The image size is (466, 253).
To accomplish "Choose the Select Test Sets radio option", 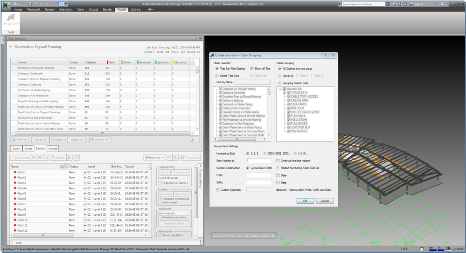I will coord(217,76).
